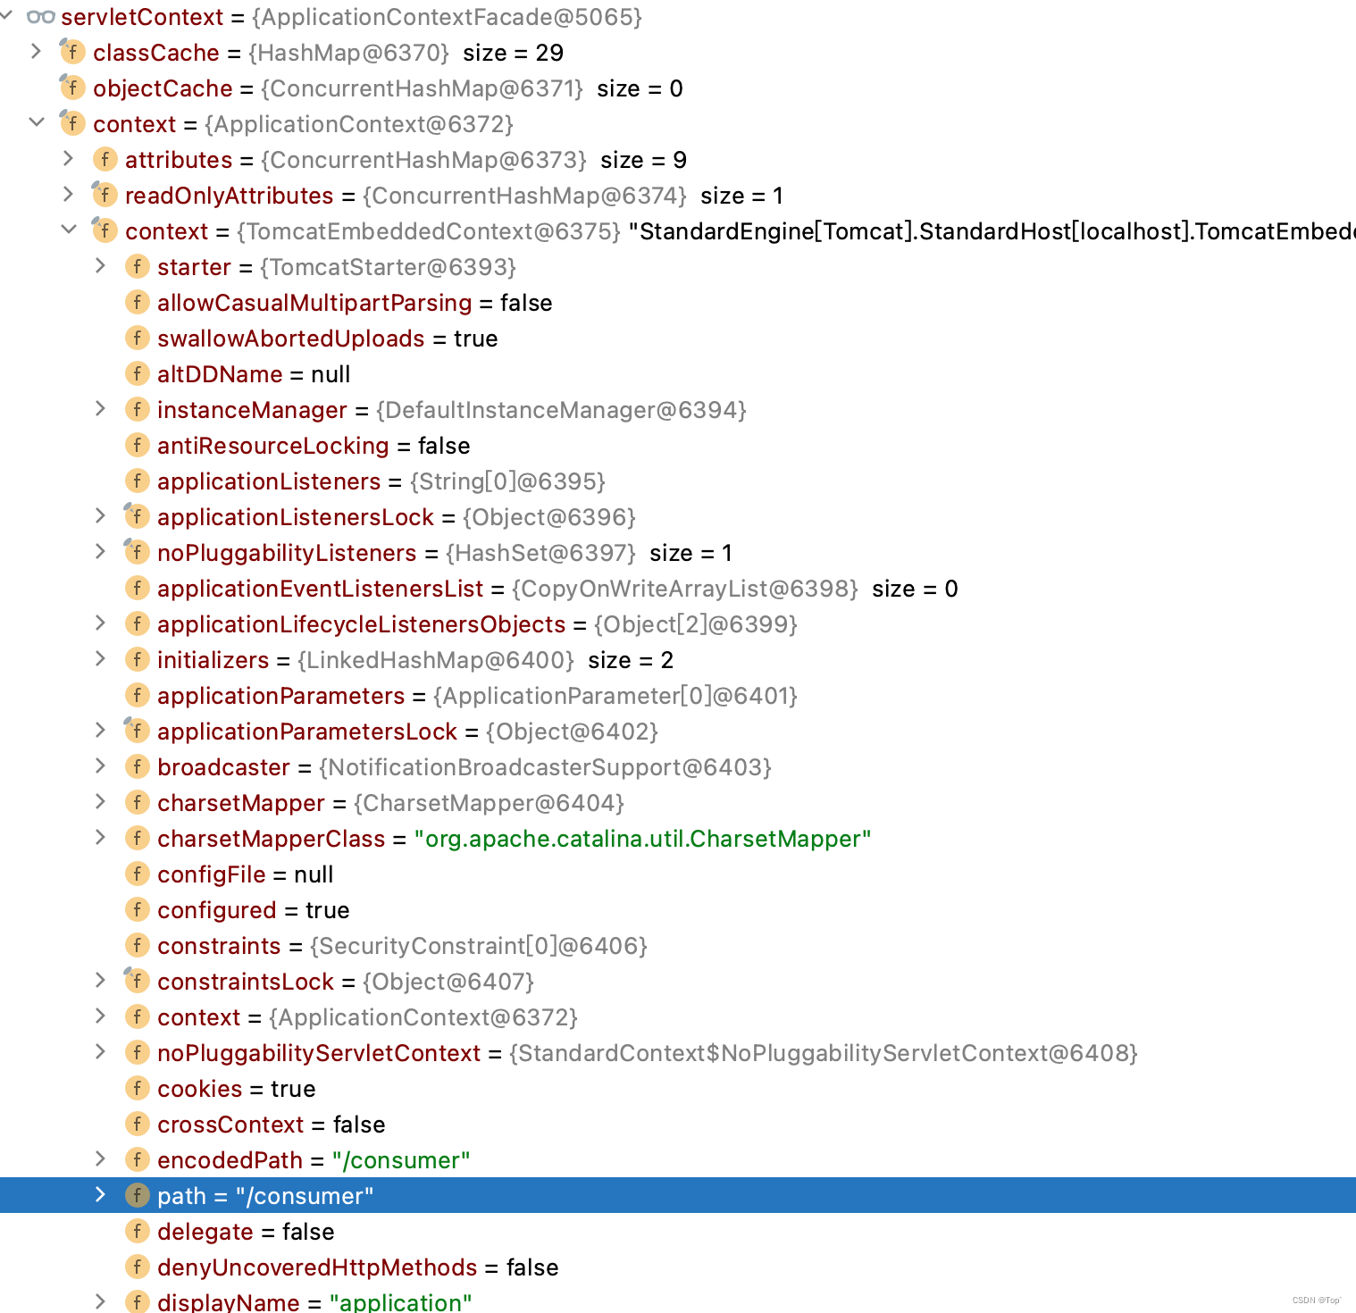Click {Object[2]@6399} value
Screen dimensions: 1356x1313
(x=696, y=624)
